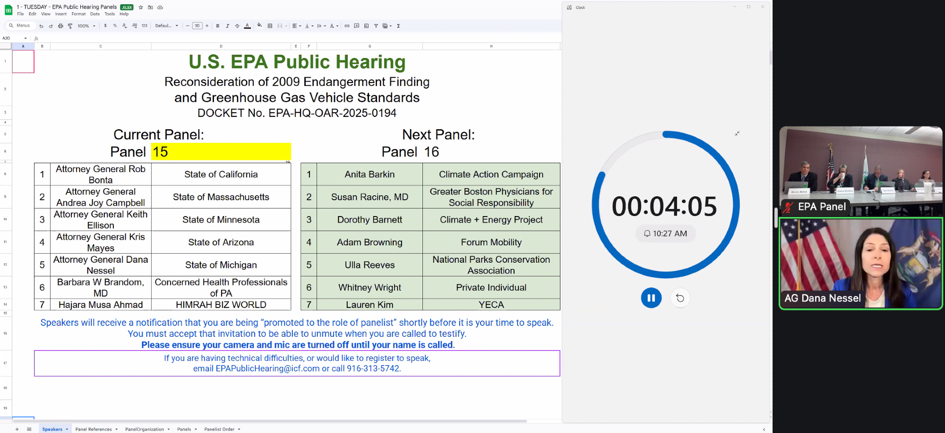Open the 100% zoom dropdown
This screenshot has height=433, width=945.
[86, 26]
